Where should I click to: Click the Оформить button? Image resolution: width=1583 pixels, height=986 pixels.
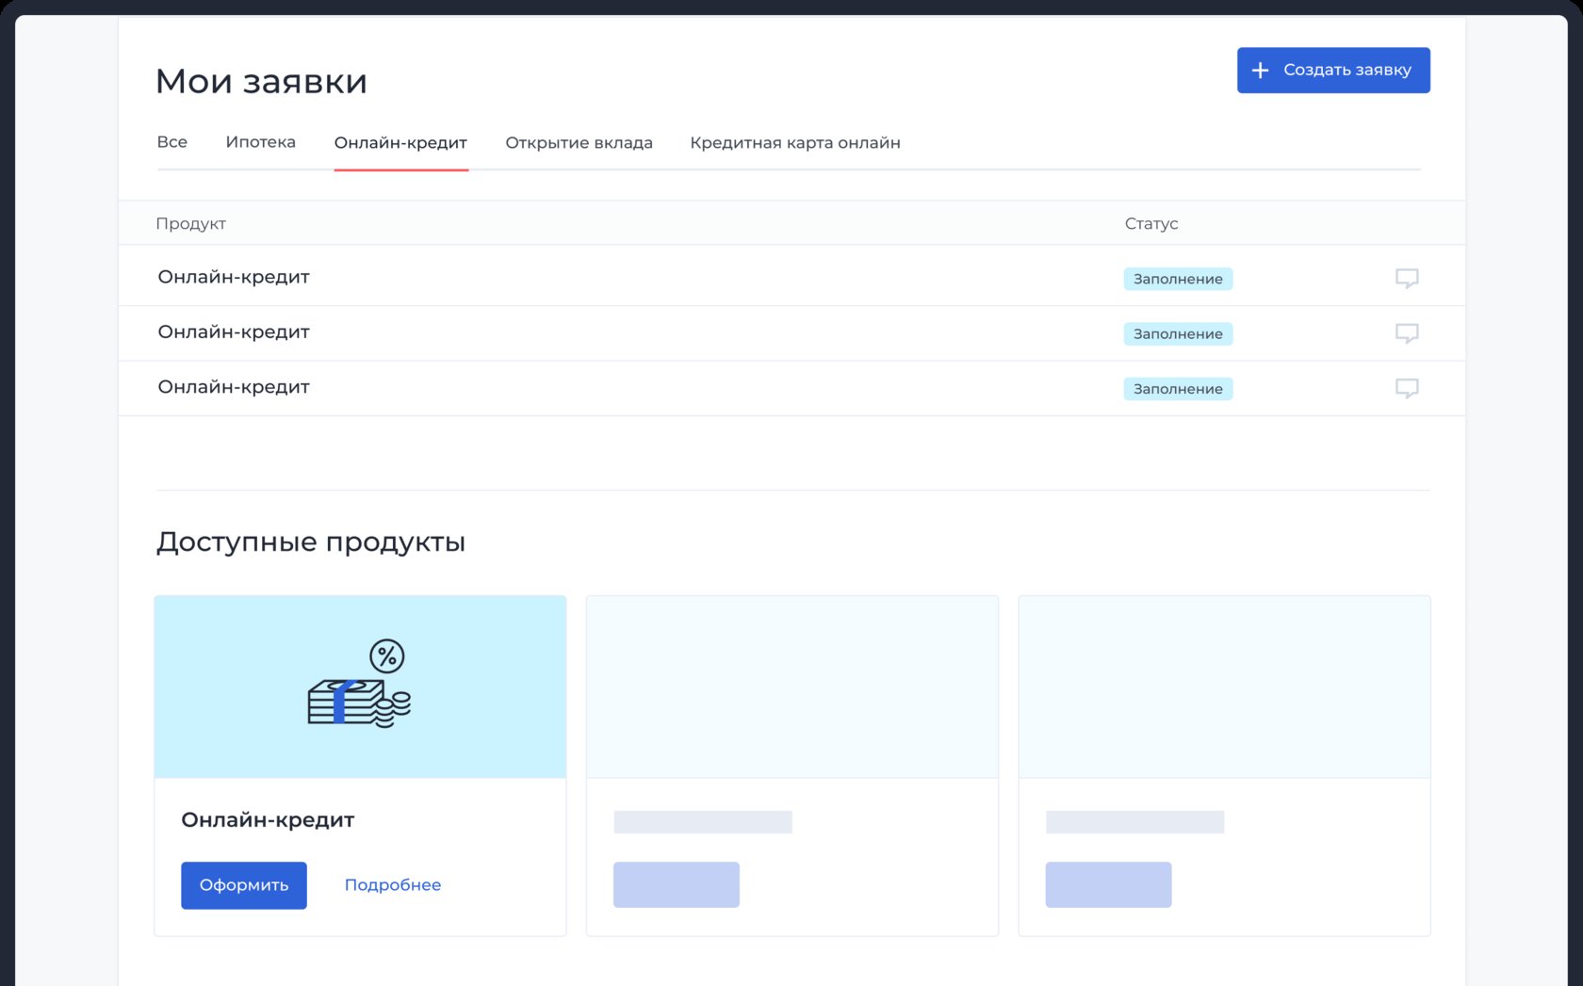click(244, 885)
